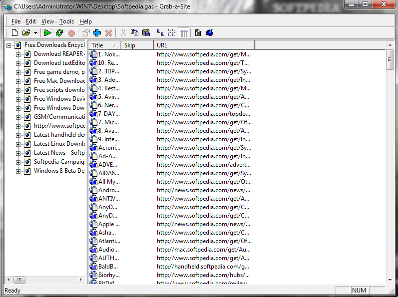Image resolution: width=398 pixels, height=297 pixels.
Task: Click the Copy toolbar icon
Action: (x=134, y=32)
